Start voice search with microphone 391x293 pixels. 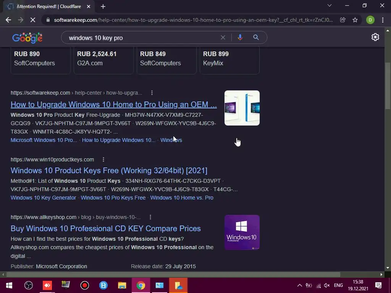pos(240,37)
